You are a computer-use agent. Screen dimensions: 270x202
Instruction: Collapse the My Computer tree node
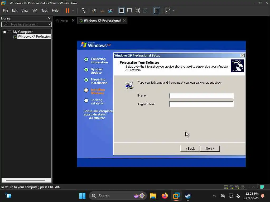tap(5, 32)
